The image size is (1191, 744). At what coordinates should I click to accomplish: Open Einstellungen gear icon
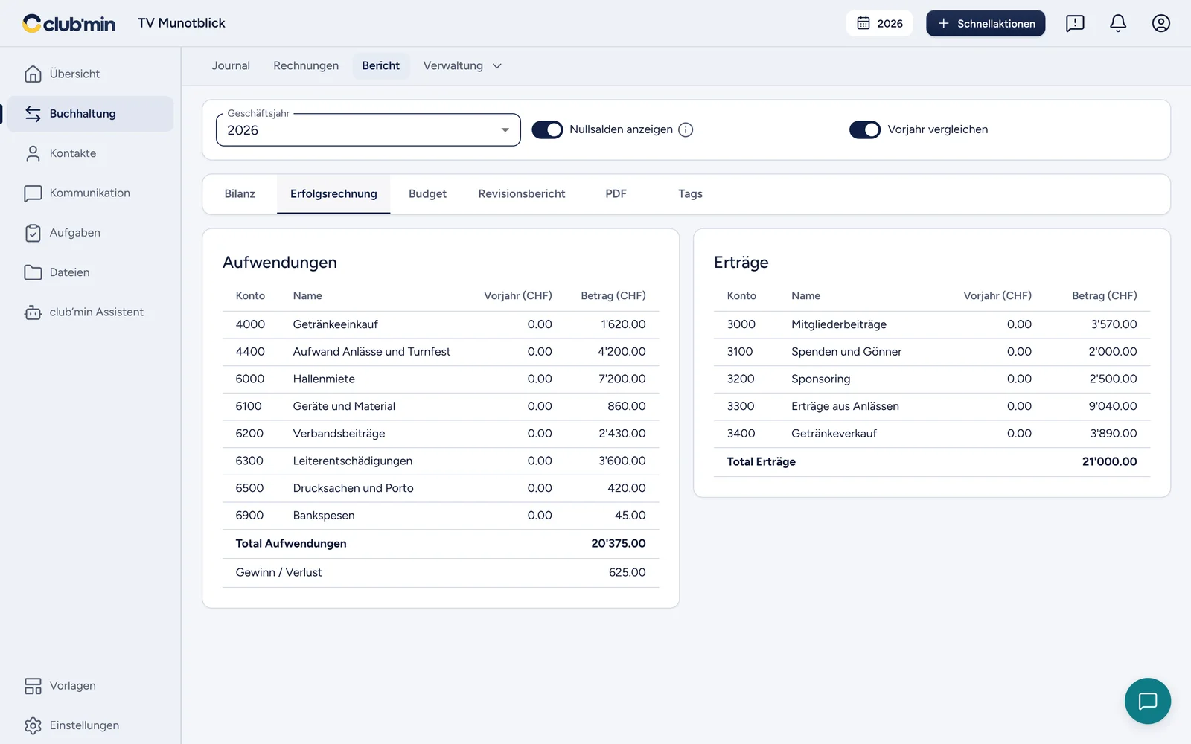tap(33, 725)
